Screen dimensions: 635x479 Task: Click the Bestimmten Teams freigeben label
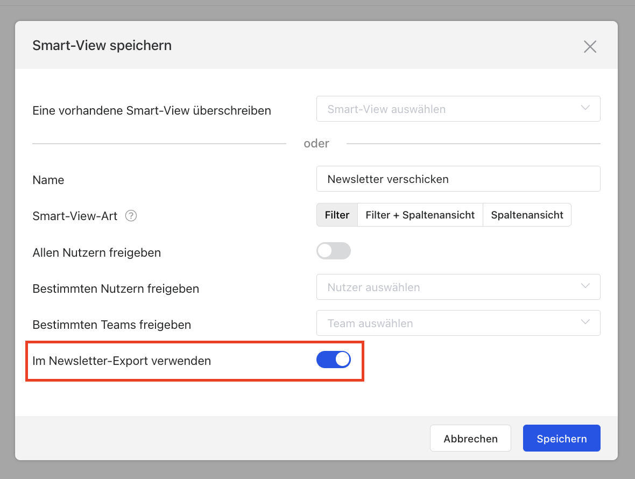tap(111, 325)
